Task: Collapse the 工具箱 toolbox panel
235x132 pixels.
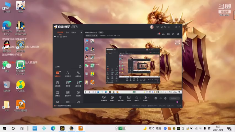Action: 80,67
